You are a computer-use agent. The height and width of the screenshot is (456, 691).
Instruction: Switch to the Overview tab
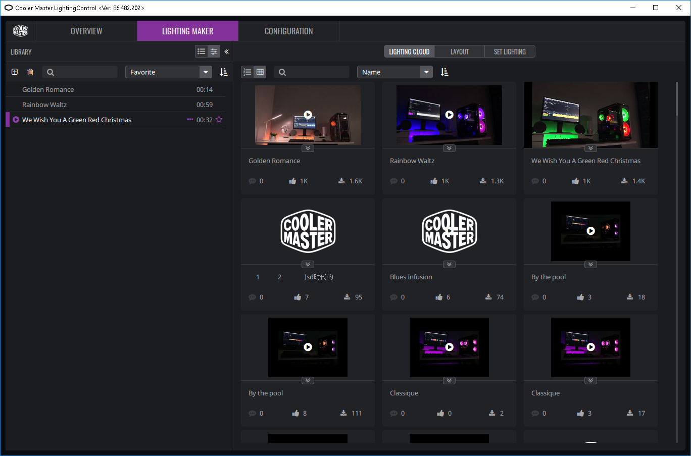pos(86,31)
